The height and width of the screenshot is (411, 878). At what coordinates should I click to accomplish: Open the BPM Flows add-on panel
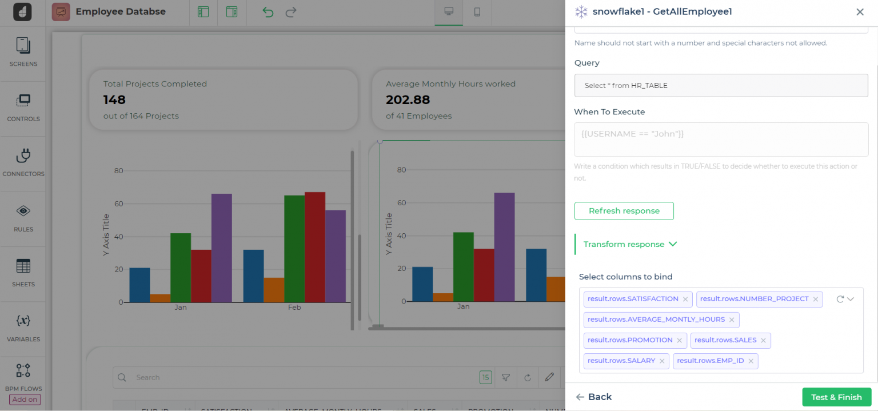point(23,377)
